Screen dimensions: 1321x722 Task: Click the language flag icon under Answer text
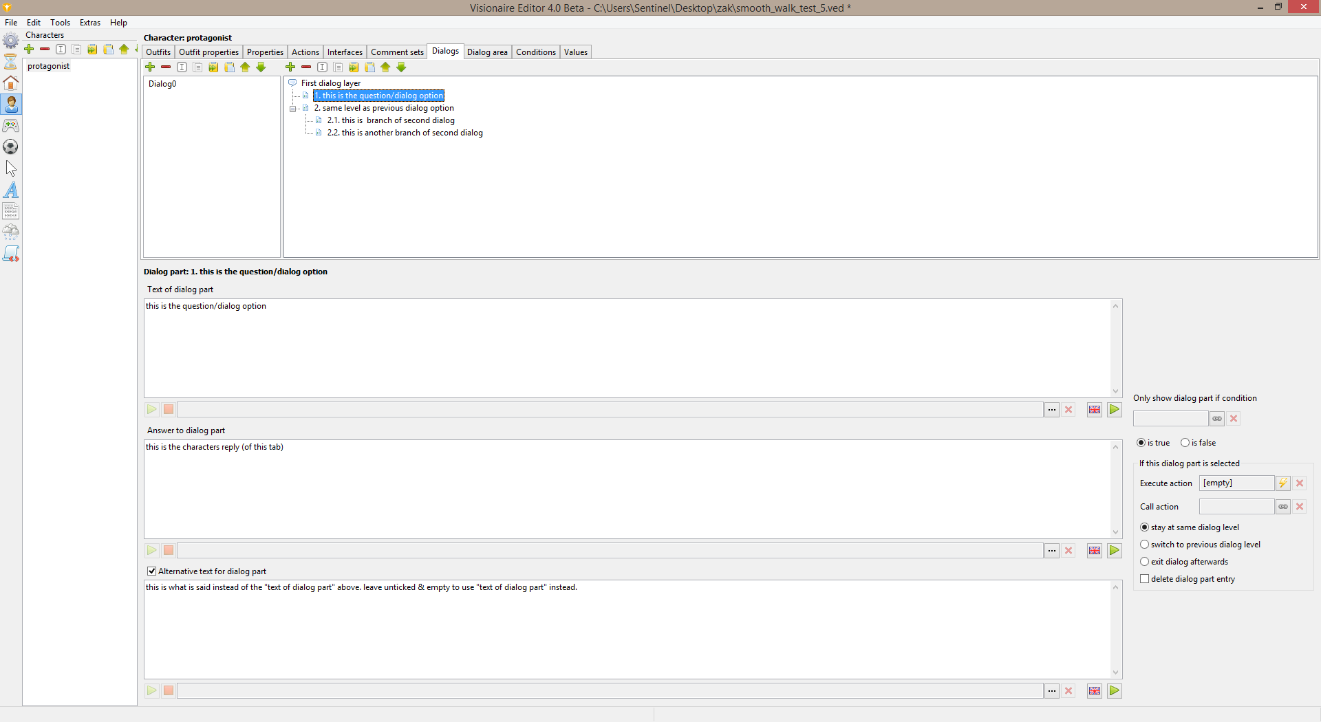(1094, 551)
